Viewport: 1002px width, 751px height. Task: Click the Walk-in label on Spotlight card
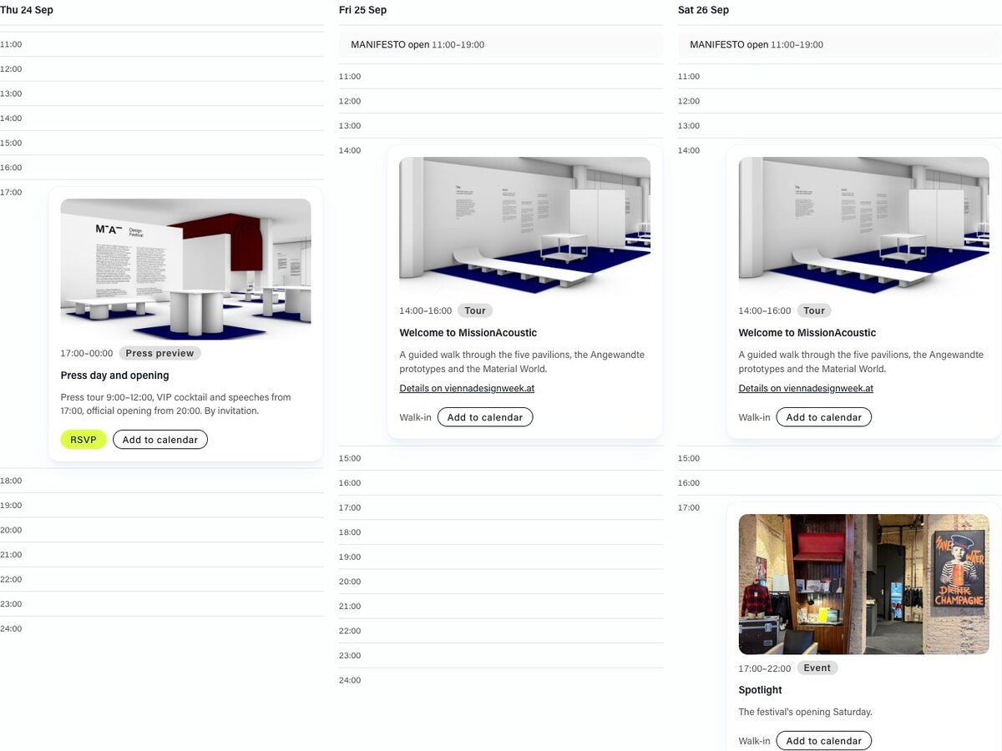pos(754,741)
